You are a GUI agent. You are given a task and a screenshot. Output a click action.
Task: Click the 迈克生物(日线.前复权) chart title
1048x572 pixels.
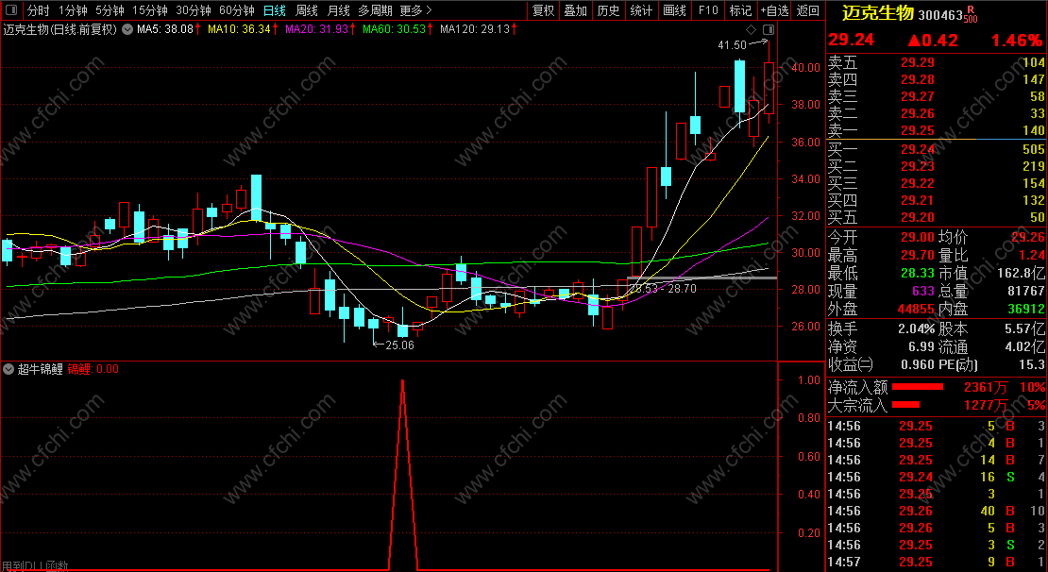coord(60,29)
